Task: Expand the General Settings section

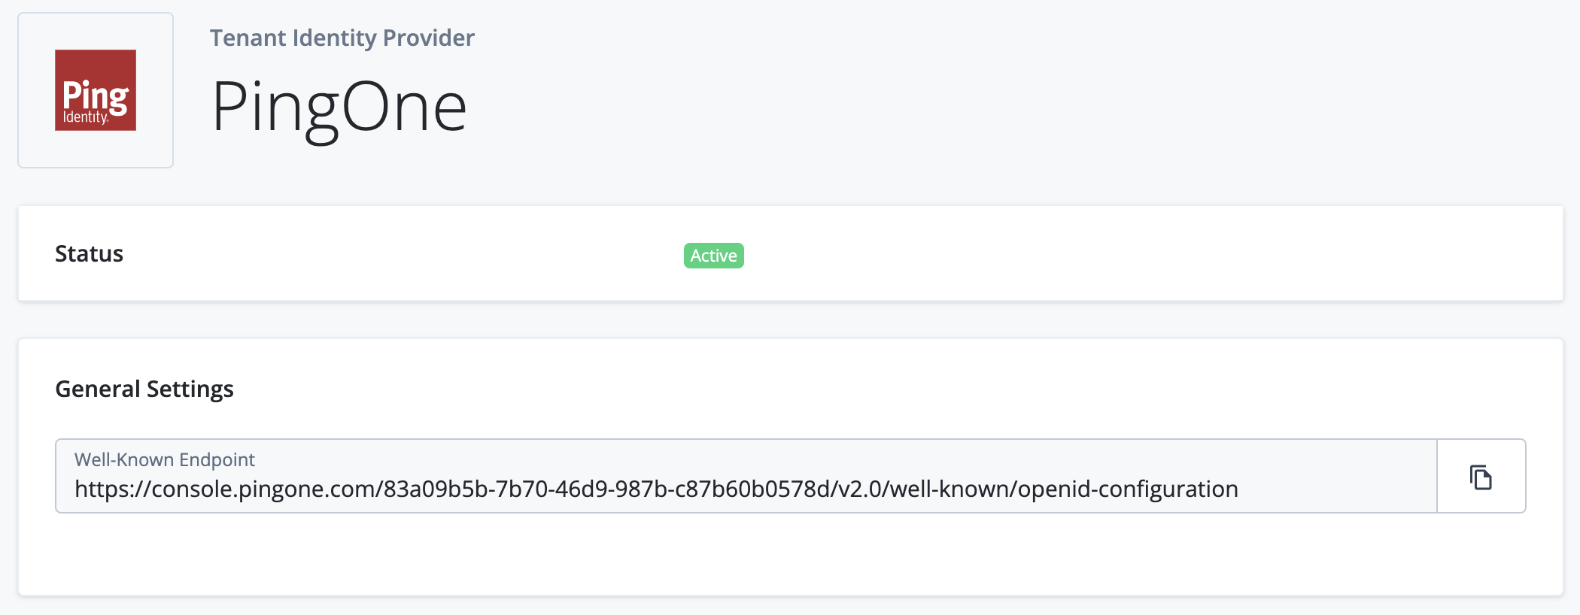Action: [144, 389]
